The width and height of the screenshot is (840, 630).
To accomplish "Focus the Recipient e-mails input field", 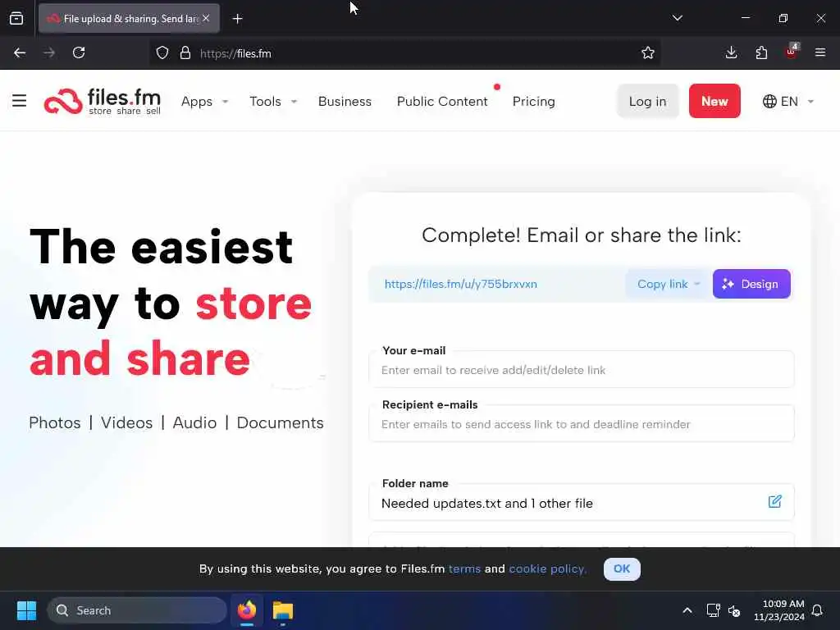I will (582, 424).
